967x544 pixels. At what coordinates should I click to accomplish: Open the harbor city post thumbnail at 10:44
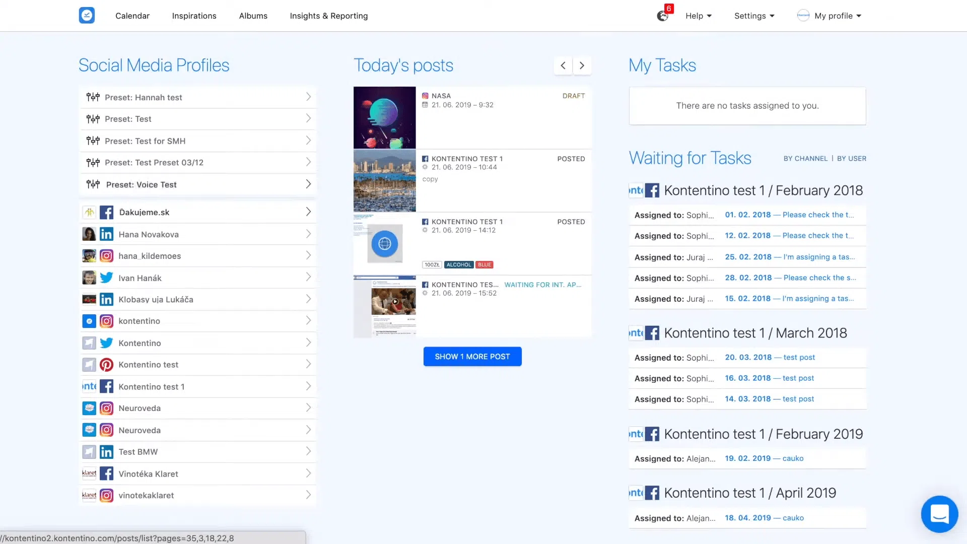[385, 180]
